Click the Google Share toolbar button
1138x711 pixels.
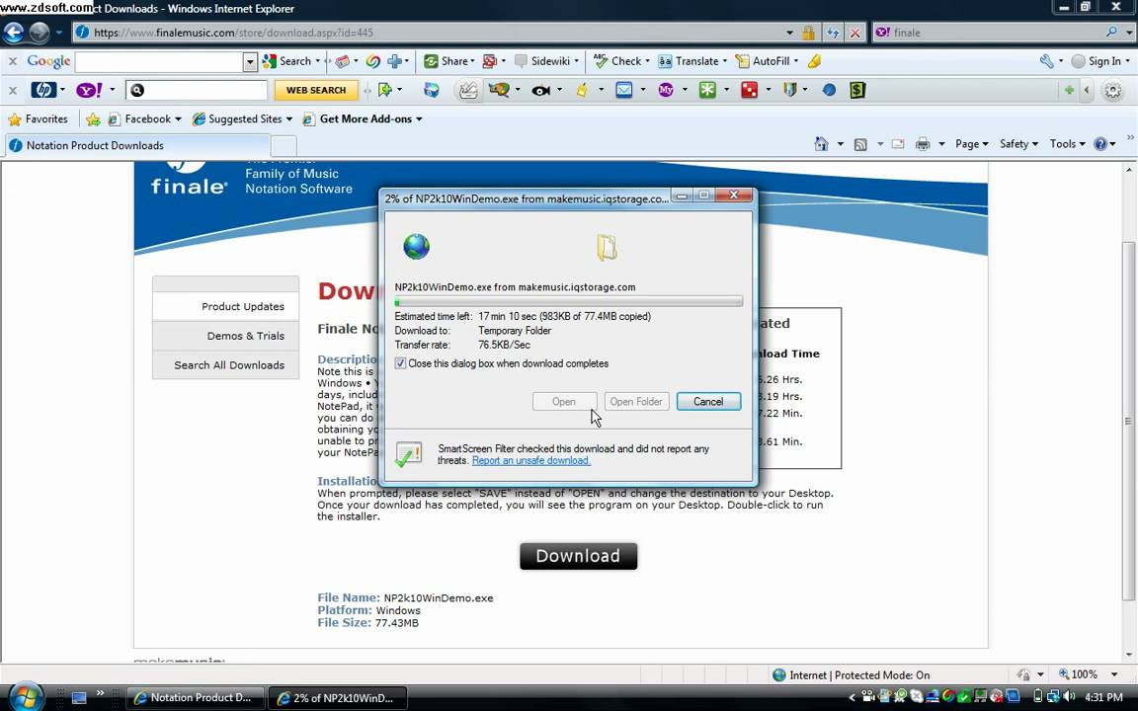tap(449, 61)
